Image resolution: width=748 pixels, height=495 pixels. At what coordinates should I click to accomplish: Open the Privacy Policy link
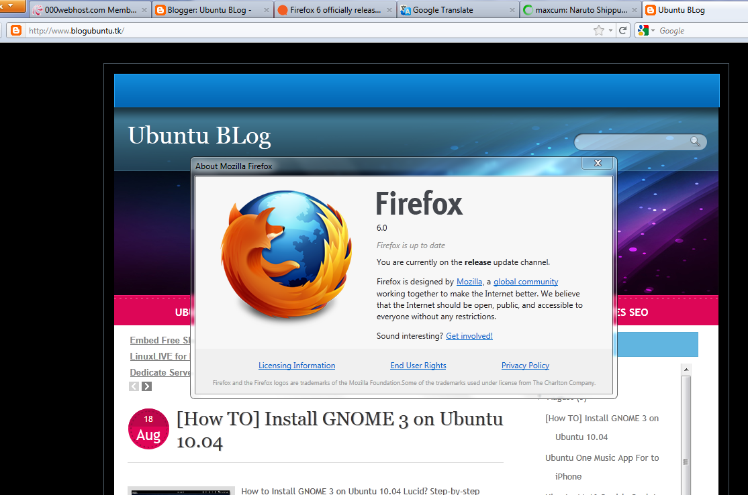coord(525,366)
